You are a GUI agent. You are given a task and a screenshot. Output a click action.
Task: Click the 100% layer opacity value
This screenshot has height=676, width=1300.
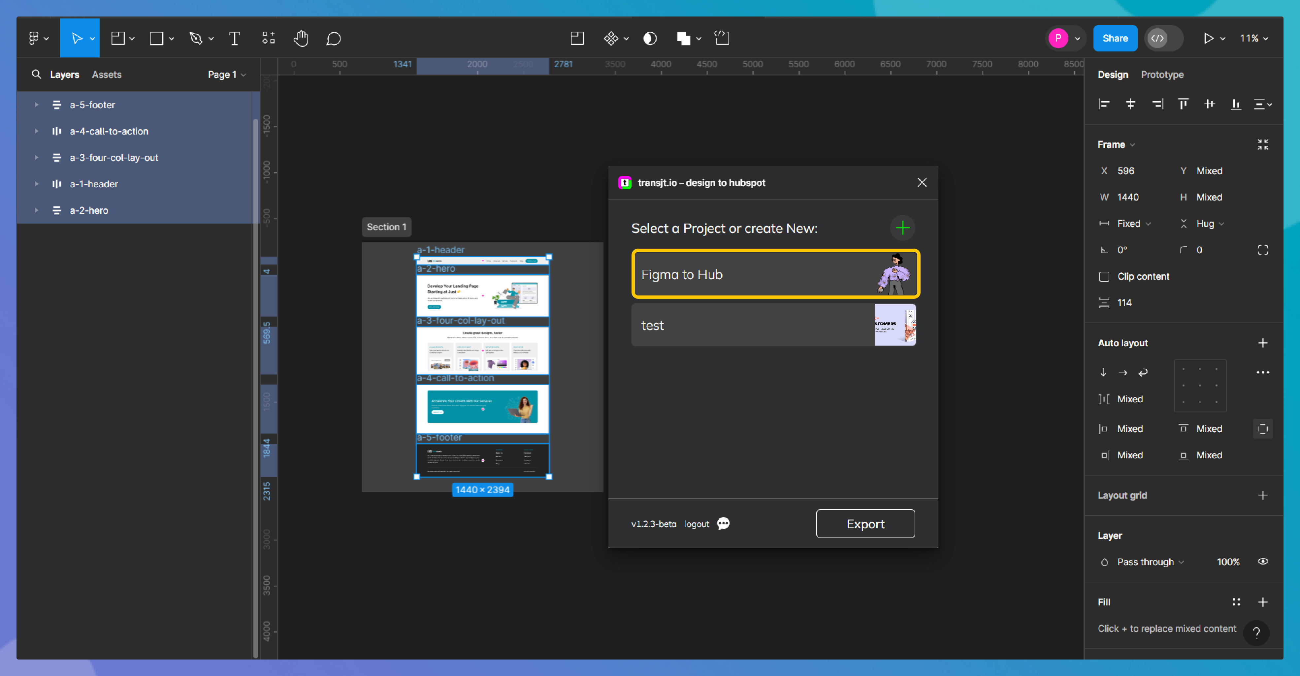(1228, 562)
